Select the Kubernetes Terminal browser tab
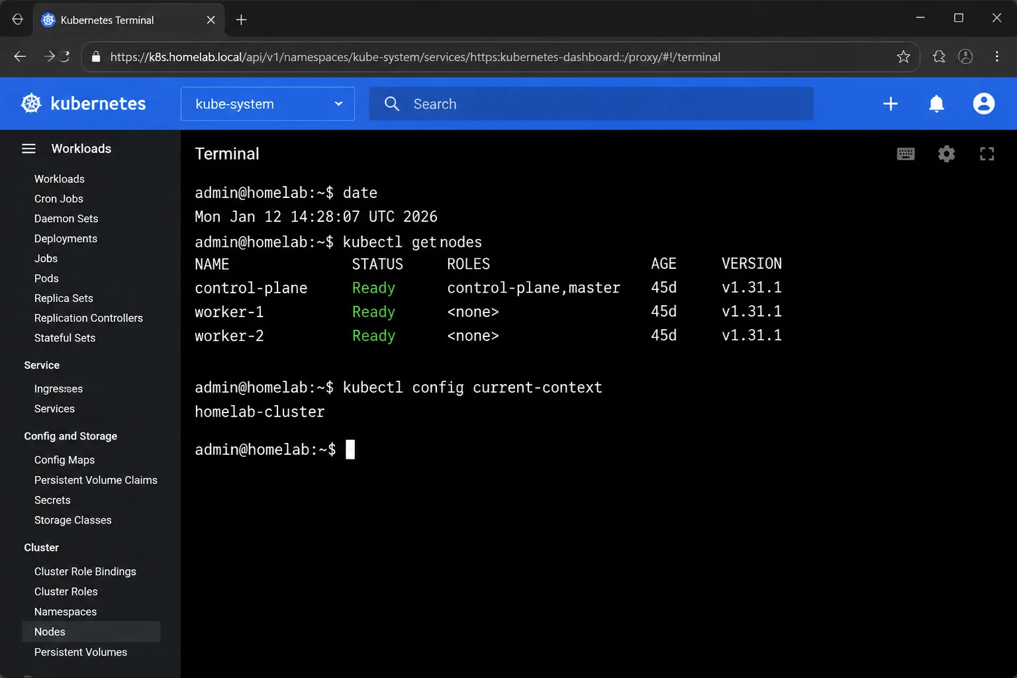1017x678 pixels. (128, 20)
